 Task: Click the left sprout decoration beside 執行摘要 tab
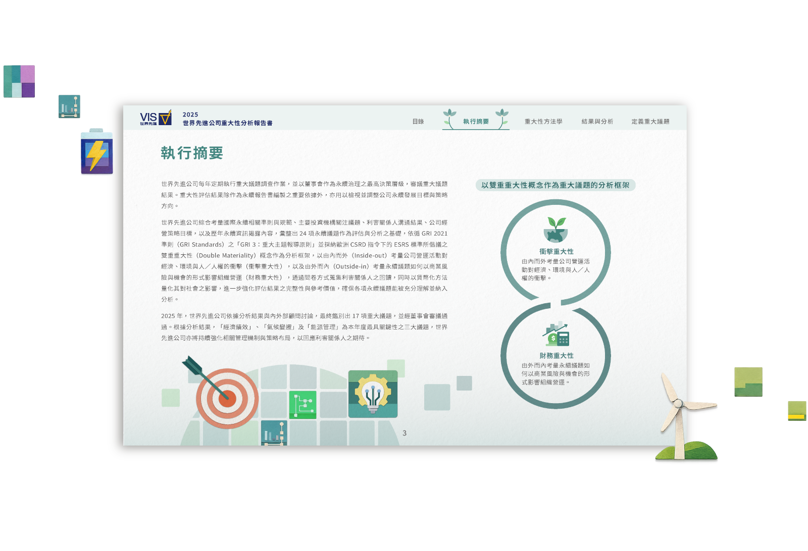[x=449, y=119]
